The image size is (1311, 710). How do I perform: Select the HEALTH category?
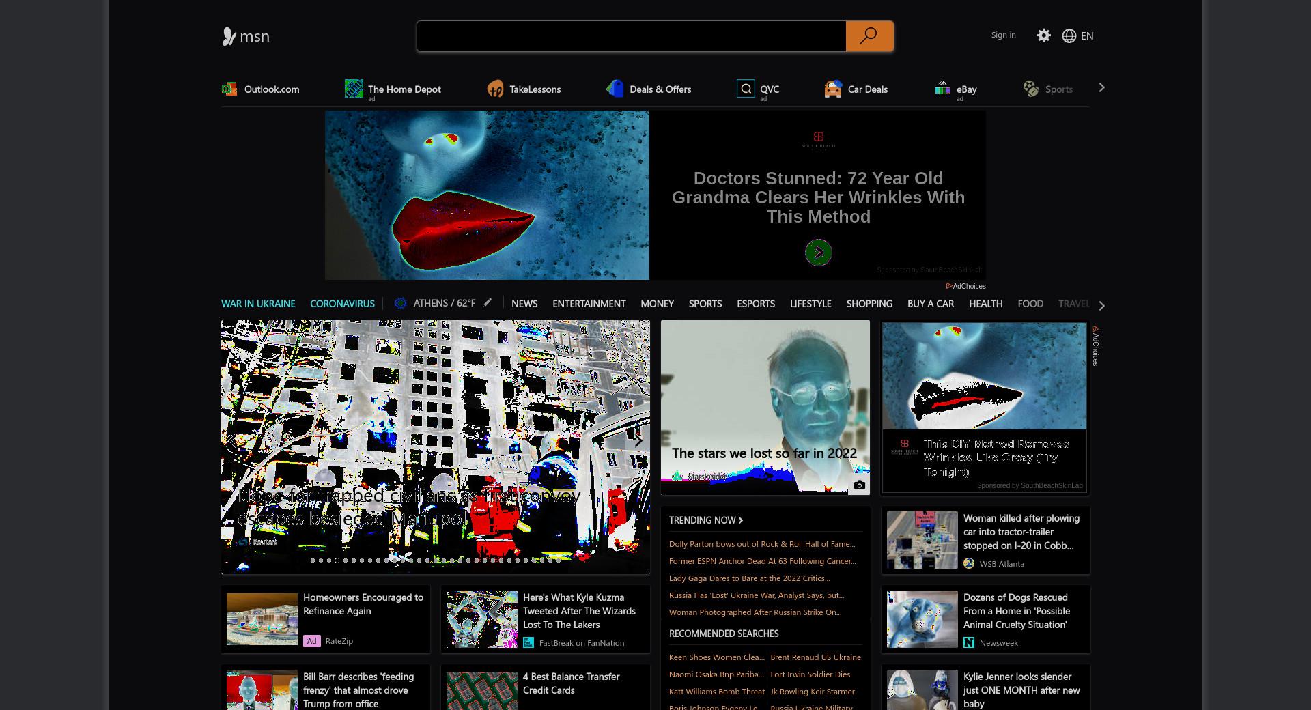click(x=986, y=304)
